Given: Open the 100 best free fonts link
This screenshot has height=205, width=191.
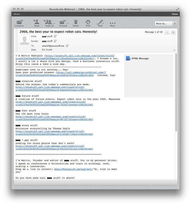Looking at the screenshot, I should (x=54, y=118).
